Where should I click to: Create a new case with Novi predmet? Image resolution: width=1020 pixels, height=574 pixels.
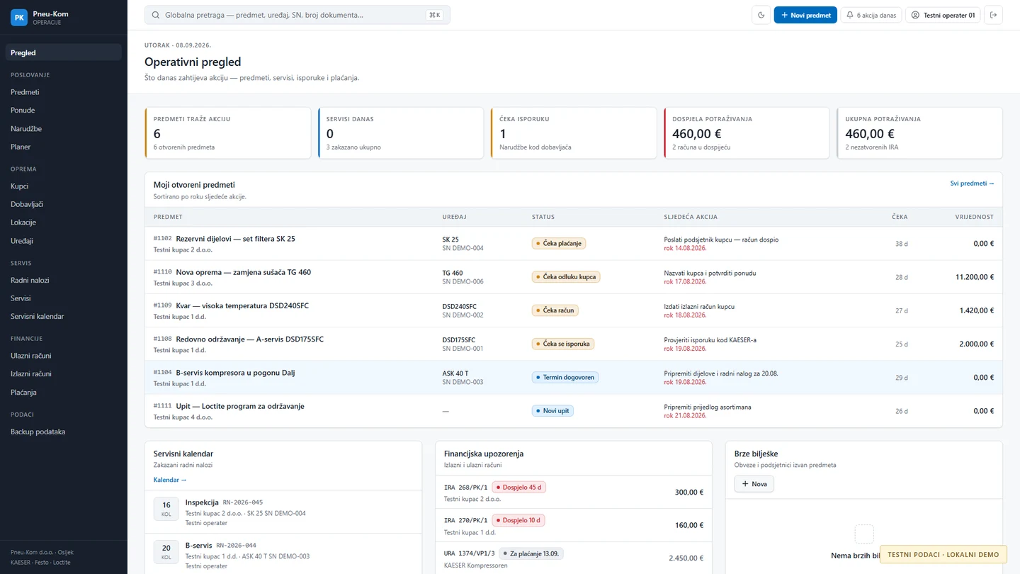(x=805, y=15)
